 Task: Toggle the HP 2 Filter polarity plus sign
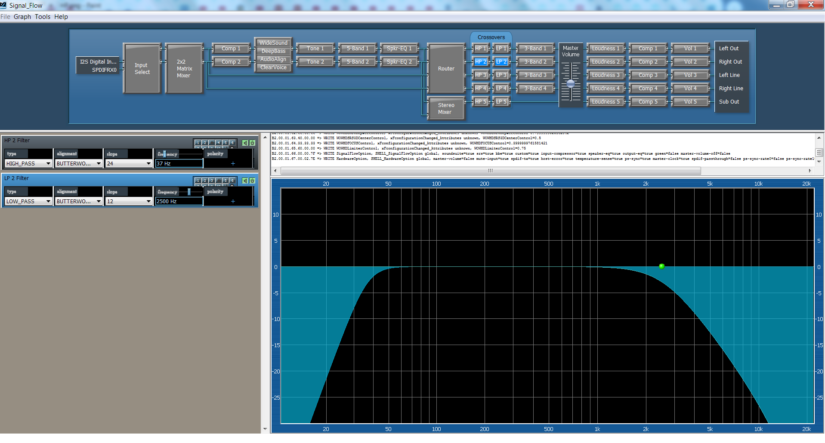tap(233, 164)
